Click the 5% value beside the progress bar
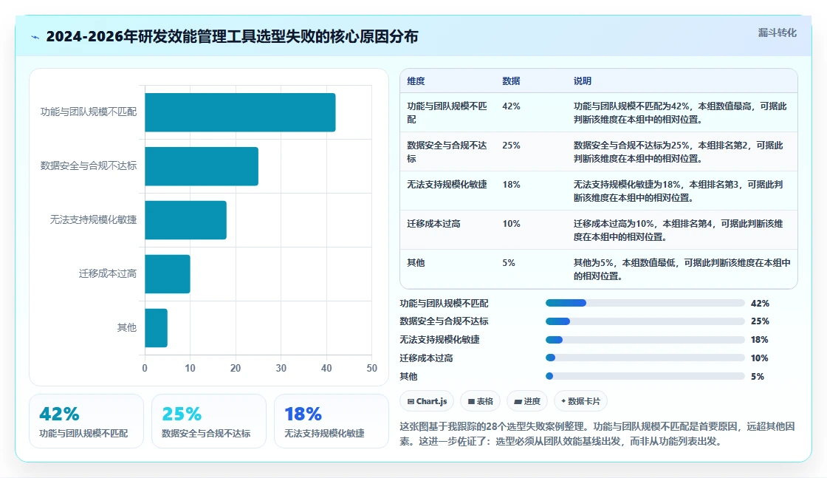Image resolution: width=827 pixels, height=478 pixels. (x=758, y=377)
